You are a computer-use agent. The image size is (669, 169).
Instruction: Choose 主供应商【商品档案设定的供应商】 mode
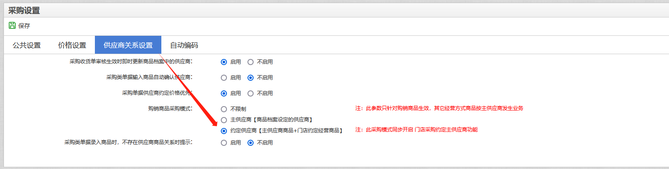click(224, 120)
